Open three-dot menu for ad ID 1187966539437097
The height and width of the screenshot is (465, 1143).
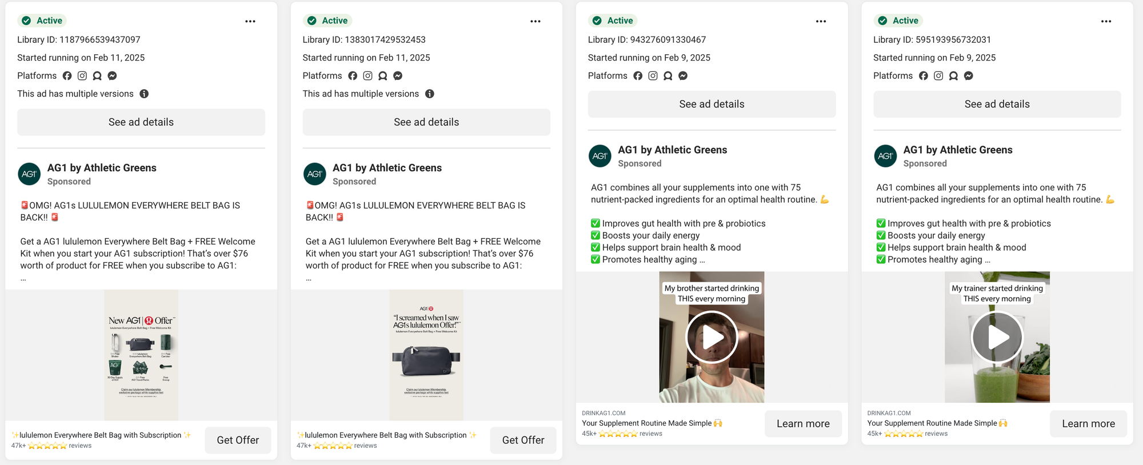pyautogui.click(x=250, y=21)
